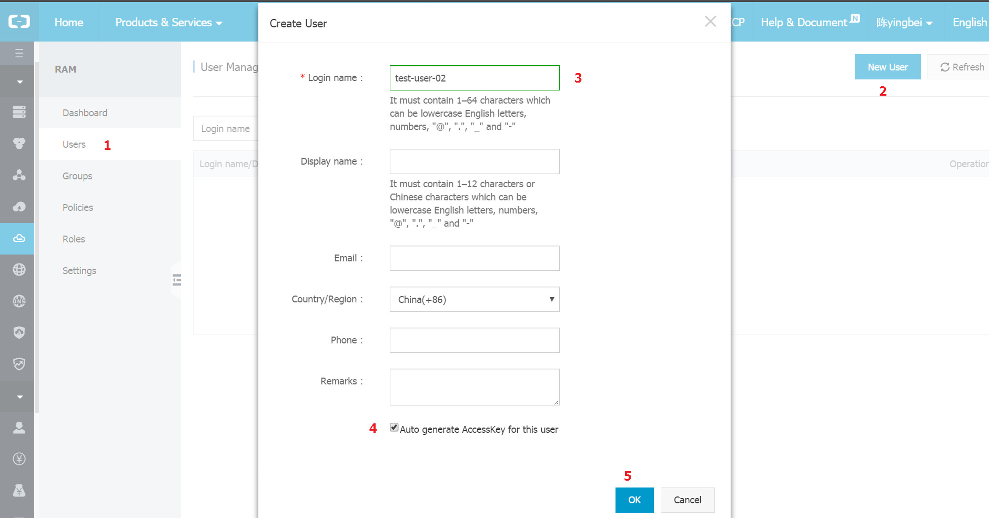
Task: Click the shield security icon in sidebar
Action: [19, 332]
